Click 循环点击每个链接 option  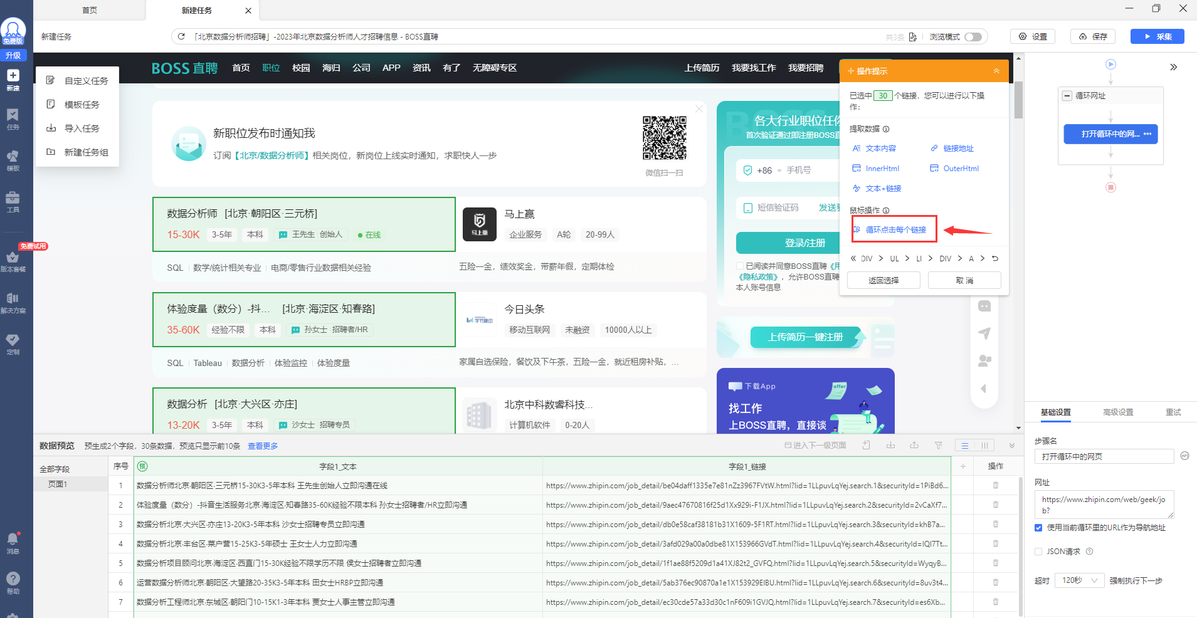coord(894,229)
